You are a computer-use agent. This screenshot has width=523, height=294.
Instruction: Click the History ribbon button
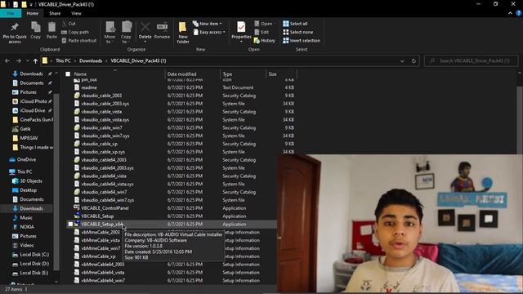coord(265,40)
